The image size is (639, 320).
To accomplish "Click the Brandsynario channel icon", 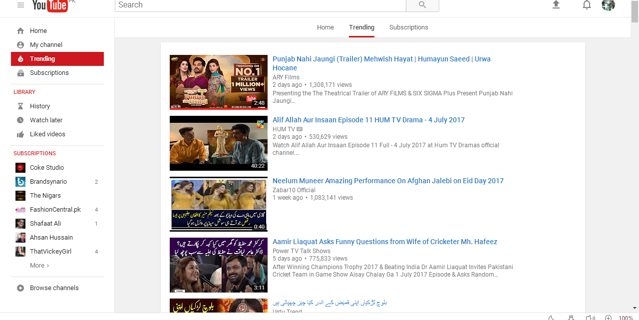I will point(20,182).
